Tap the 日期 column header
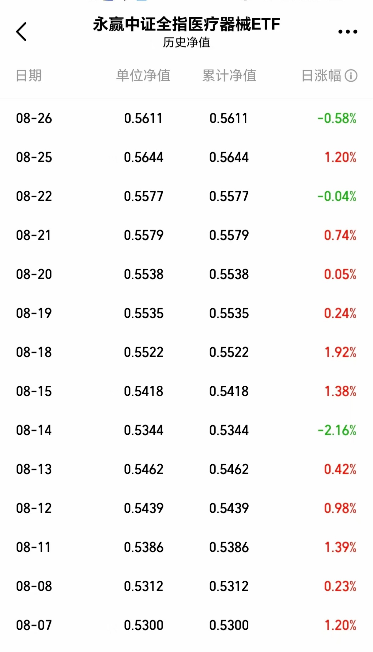This screenshot has height=652, width=373. tap(29, 76)
